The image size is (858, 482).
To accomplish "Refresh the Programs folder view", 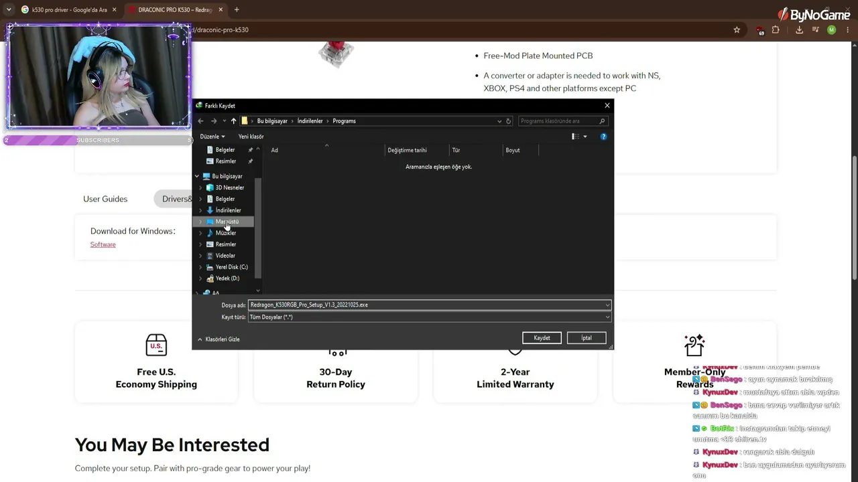I will point(509,121).
